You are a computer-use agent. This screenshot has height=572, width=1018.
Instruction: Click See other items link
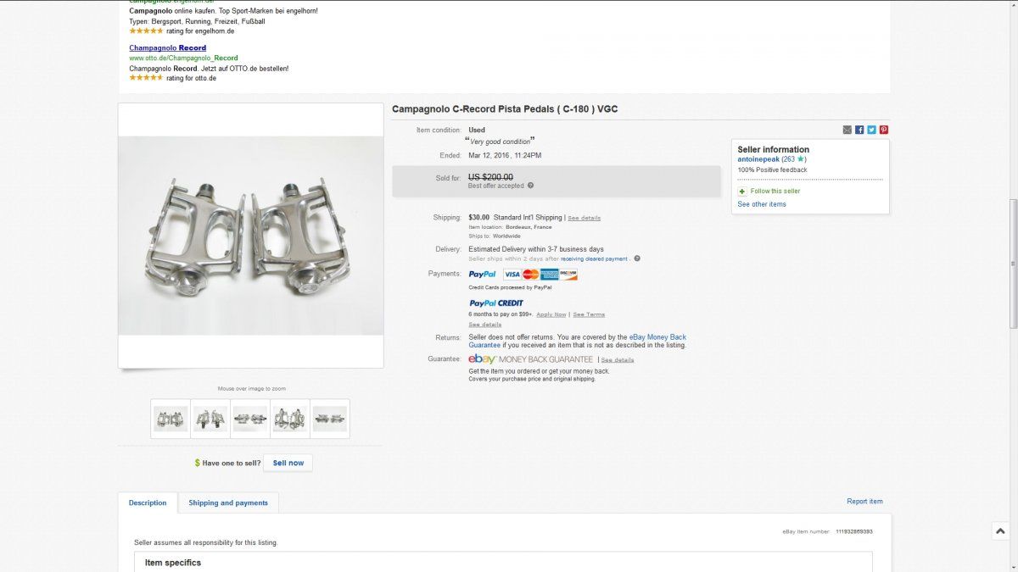761,204
